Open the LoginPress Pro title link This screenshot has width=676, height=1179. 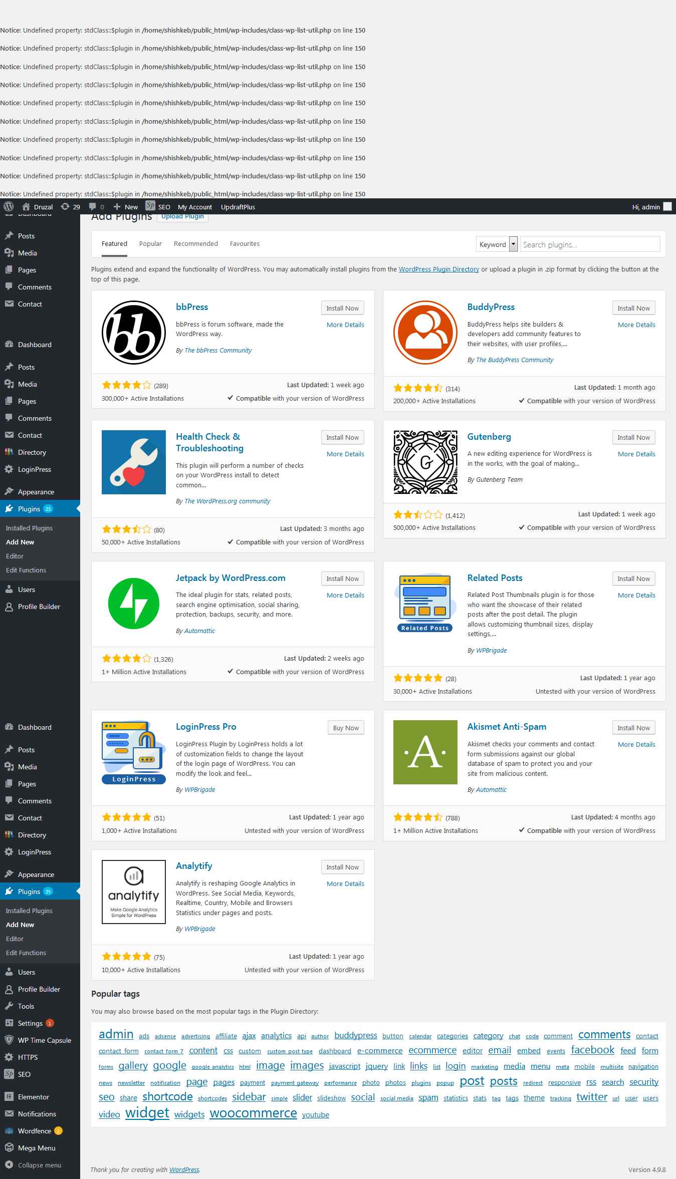pyautogui.click(x=206, y=727)
